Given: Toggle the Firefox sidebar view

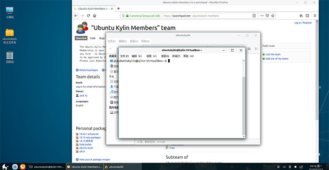Looking at the screenshot, I should (x=307, y=15).
